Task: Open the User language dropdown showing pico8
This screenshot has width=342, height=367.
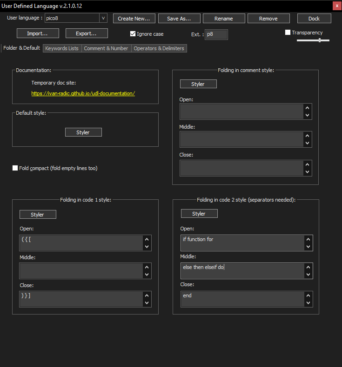Action: (x=76, y=18)
